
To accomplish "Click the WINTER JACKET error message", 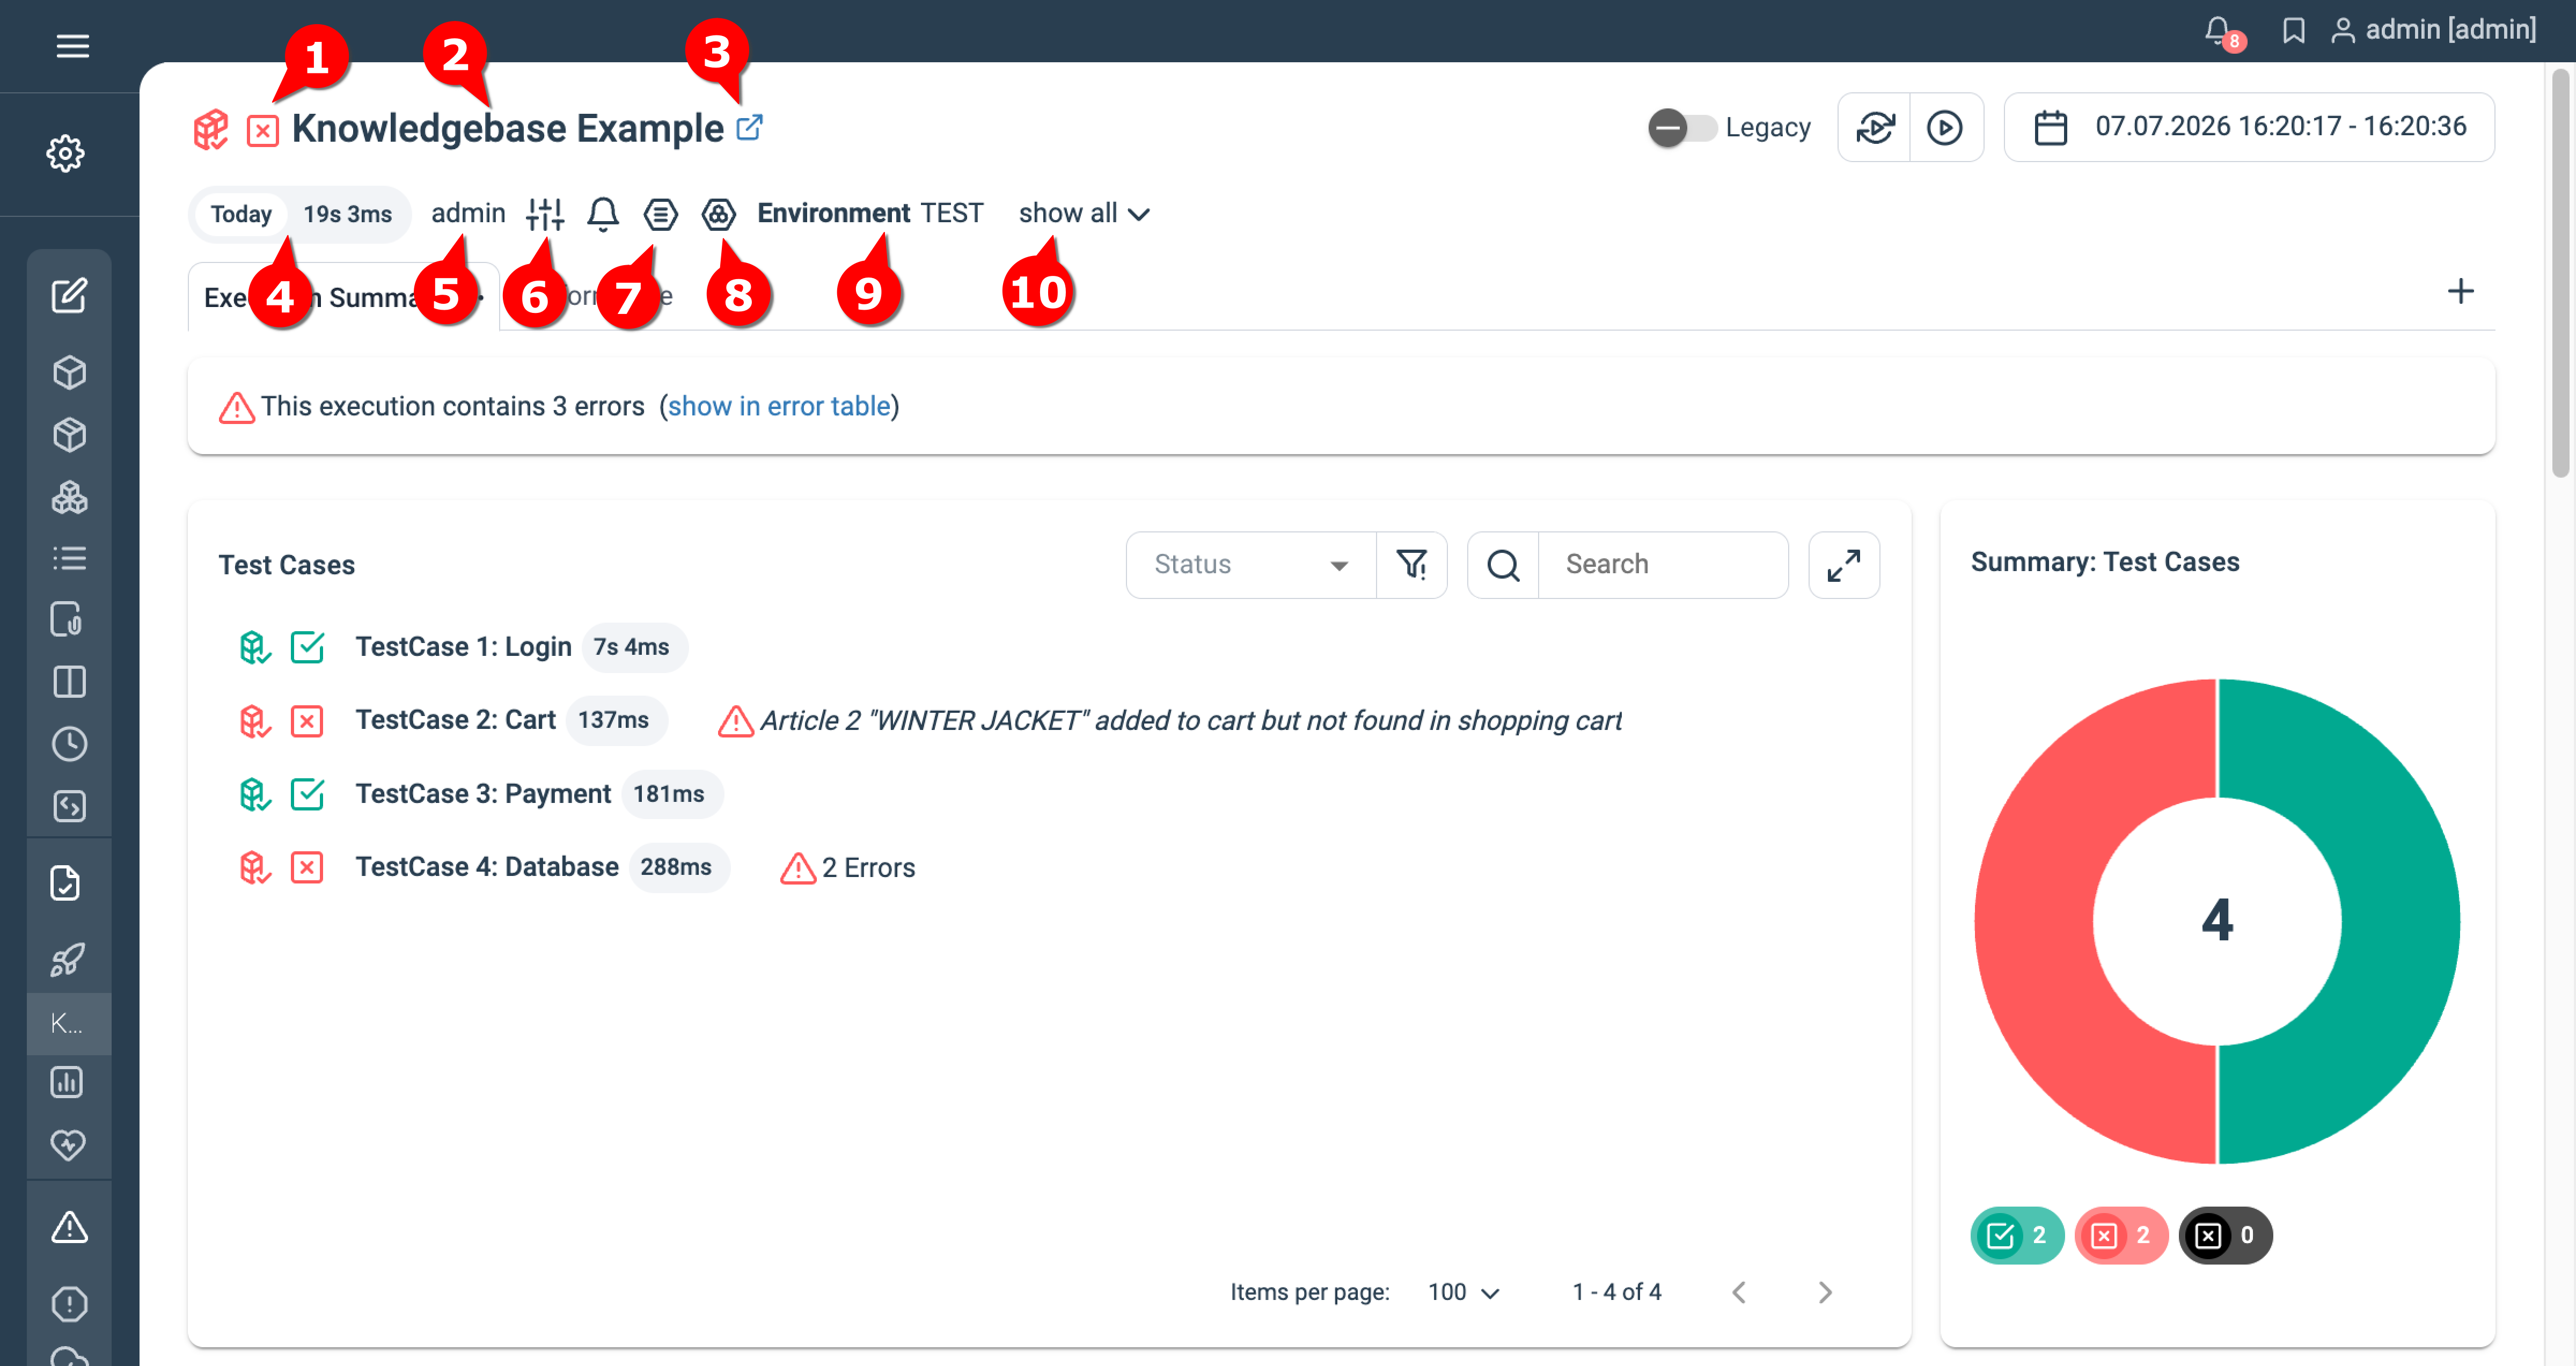I will coord(1170,721).
